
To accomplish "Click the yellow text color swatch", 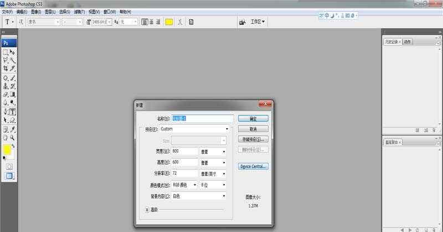I will (169, 22).
